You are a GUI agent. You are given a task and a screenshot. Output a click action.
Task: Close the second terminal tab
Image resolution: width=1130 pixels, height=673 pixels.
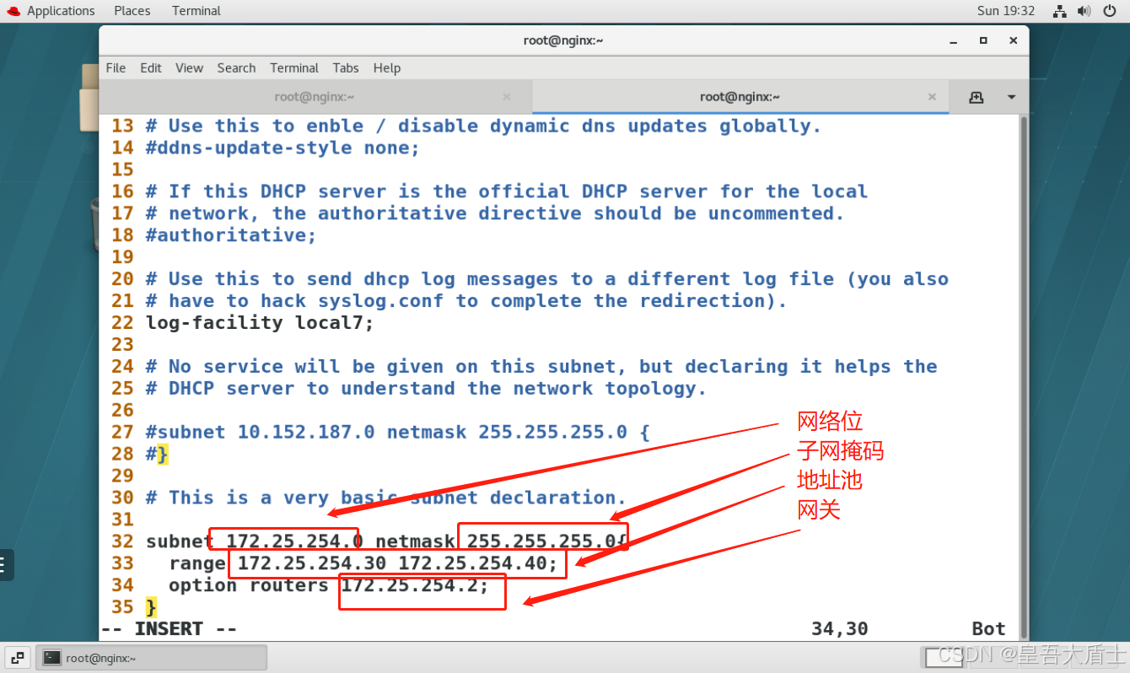[933, 97]
